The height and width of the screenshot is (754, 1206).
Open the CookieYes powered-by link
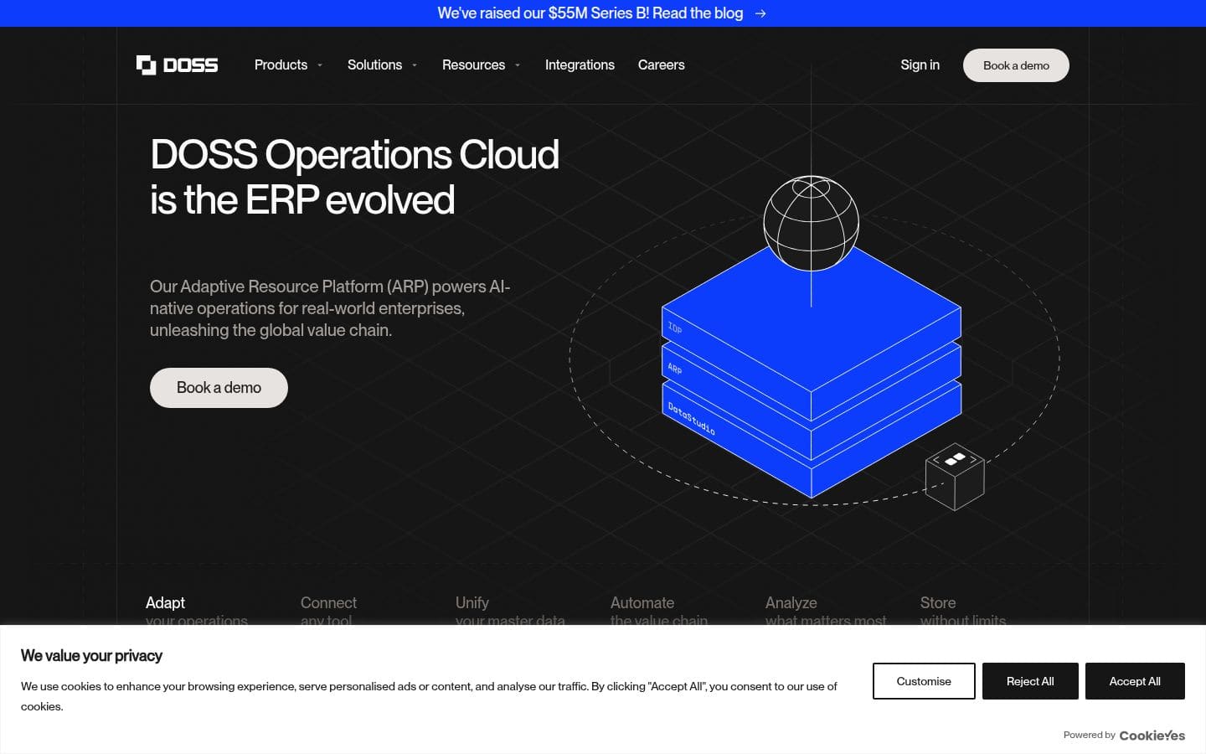(1152, 736)
